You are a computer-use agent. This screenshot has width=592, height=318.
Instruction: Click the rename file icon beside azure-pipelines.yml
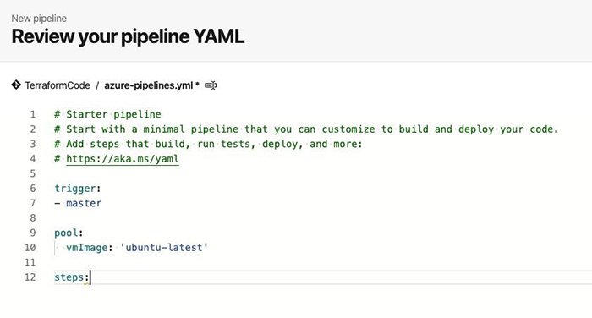[211, 85]
